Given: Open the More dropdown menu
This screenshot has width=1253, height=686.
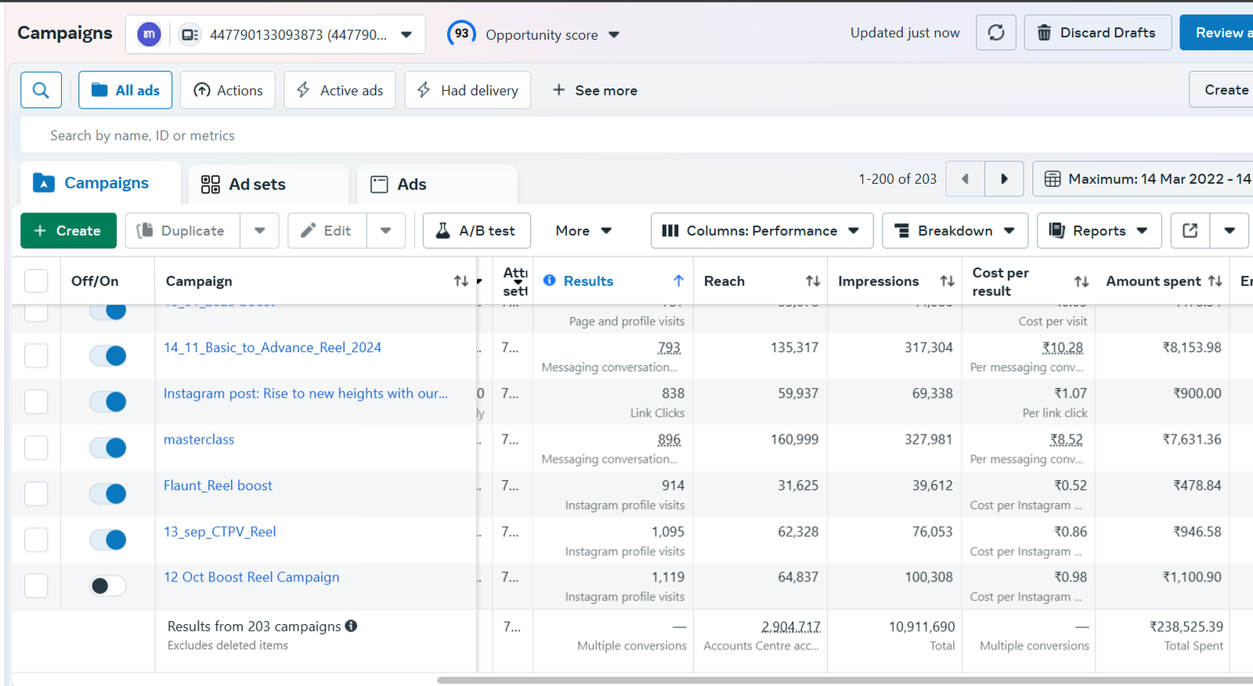Looking at the screenshot, I should [583, 231].
